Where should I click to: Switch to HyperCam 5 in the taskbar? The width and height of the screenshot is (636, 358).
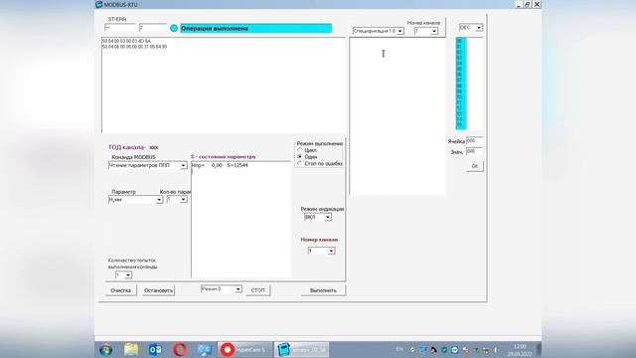click(244, 349)
